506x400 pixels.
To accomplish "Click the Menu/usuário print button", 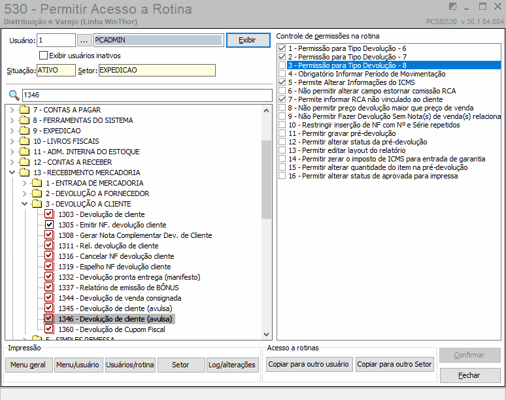I will (78, 365).
